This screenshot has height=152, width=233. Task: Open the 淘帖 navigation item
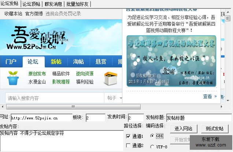[78, 62]
